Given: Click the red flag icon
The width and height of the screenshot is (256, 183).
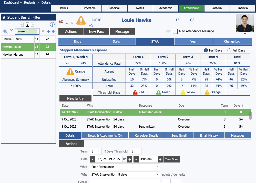Looking at the screenshot, I should click(61, 22).
